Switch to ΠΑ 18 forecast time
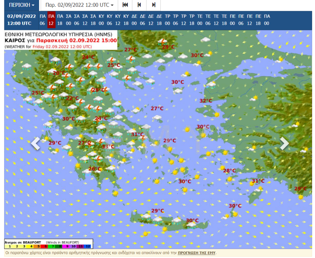This screenshot has width=315, height=258. pos(60,20)
